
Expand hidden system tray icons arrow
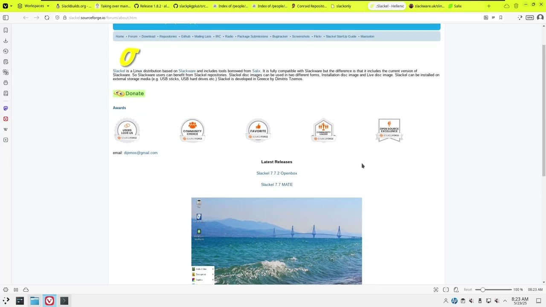pos(505,301)
